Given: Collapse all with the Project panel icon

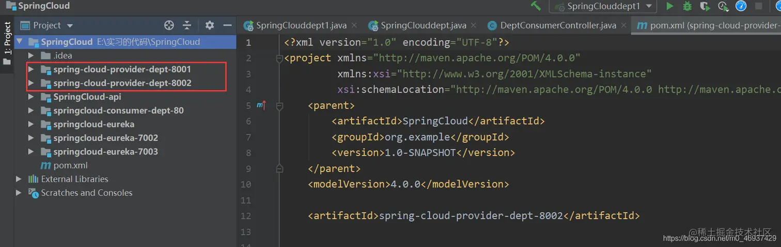Looking at the screenshot, I should click(187, 25).
